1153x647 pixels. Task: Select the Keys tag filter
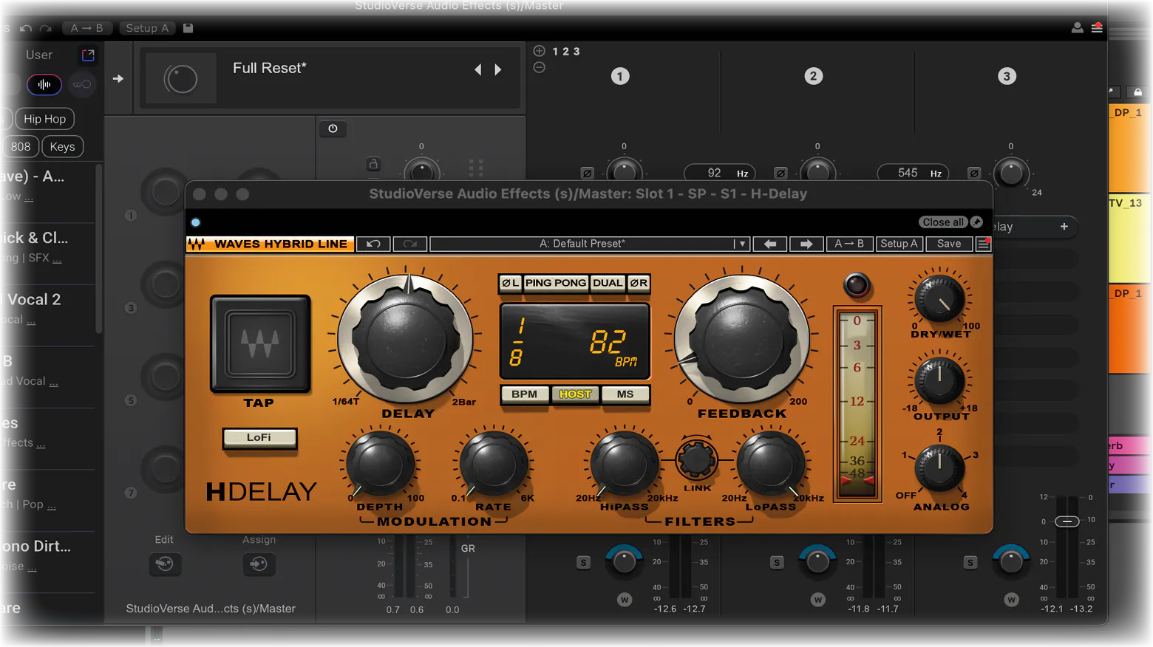pos(62,146)
